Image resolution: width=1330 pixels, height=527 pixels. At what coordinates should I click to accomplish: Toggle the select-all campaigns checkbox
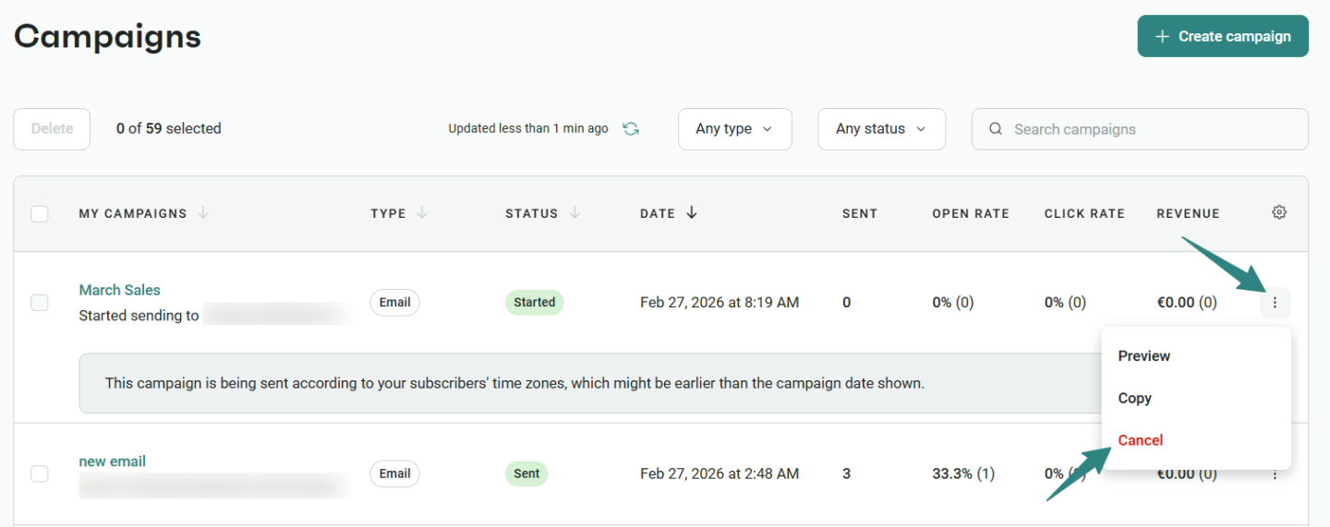point(40,214)
